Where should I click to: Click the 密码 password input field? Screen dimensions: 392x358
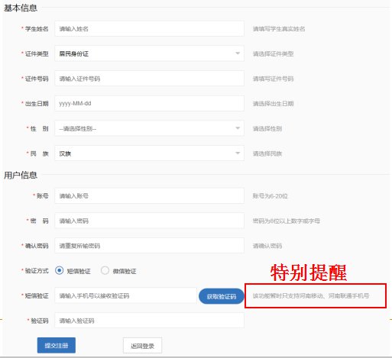(x=149, y=221)
